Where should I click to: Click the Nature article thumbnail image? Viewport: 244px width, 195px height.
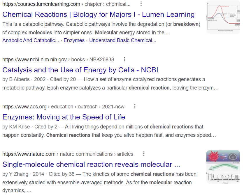[x=223, y=167]
